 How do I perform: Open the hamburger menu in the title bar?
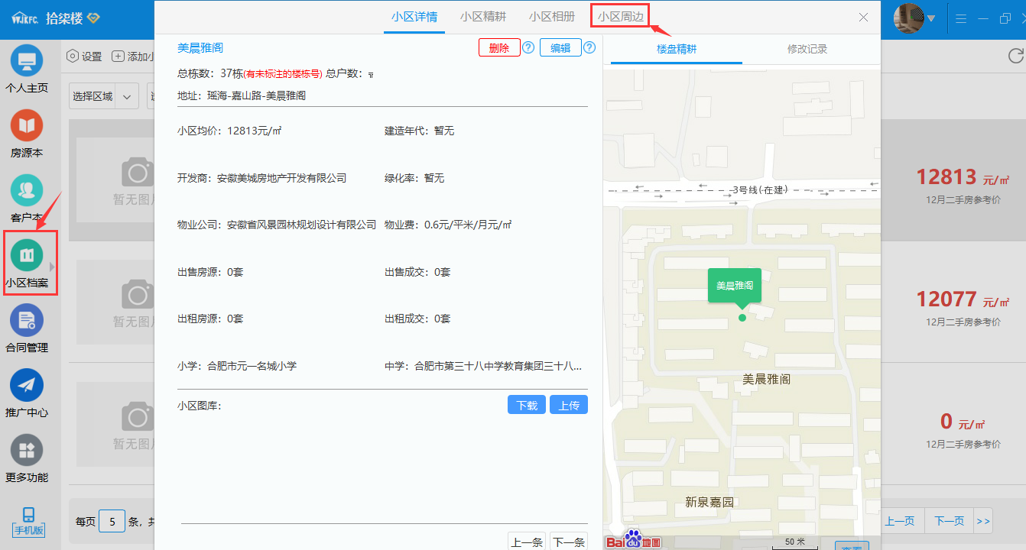(x=961, y=18)
